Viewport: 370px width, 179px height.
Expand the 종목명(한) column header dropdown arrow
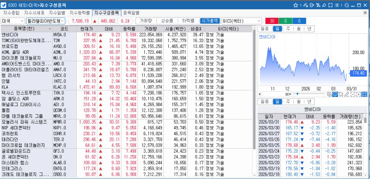pos(50,29)
